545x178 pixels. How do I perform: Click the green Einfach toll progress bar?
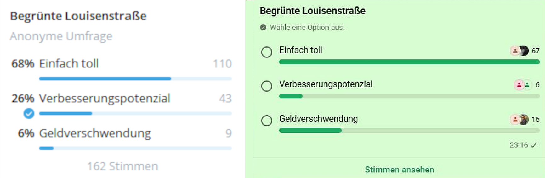(x=409, y=62)
